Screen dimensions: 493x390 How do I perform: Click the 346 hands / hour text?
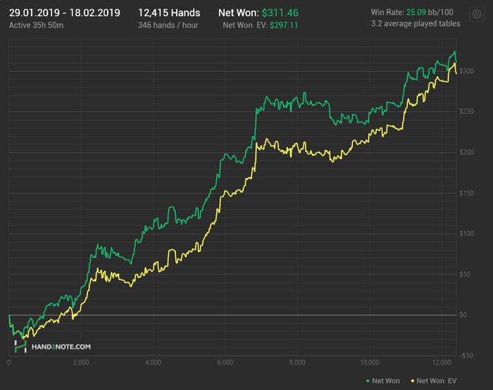click(x=168, y=25)
